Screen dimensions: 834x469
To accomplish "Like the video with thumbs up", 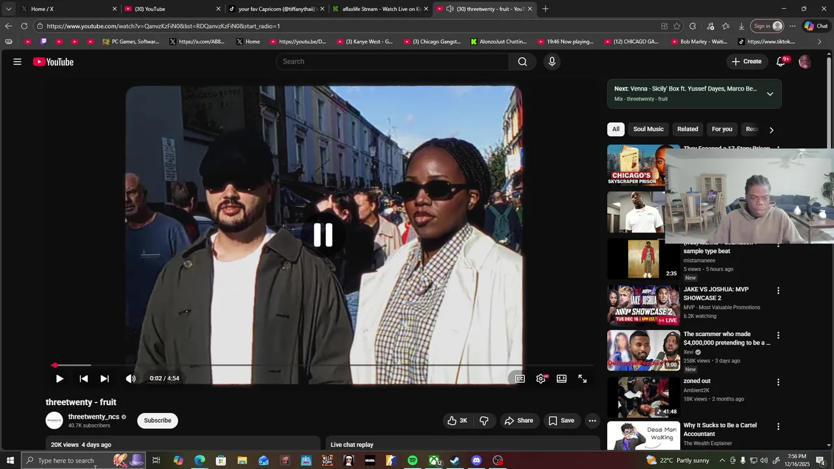I will point(457,421).
